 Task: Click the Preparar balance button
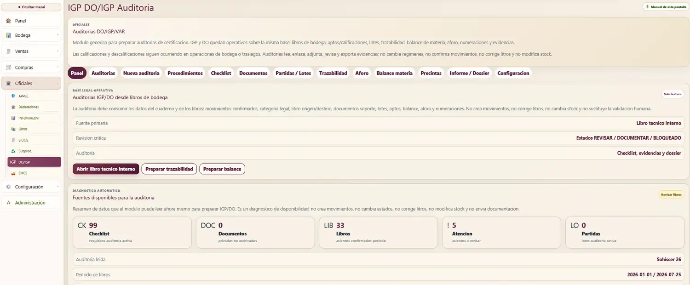tap(222, 169)
